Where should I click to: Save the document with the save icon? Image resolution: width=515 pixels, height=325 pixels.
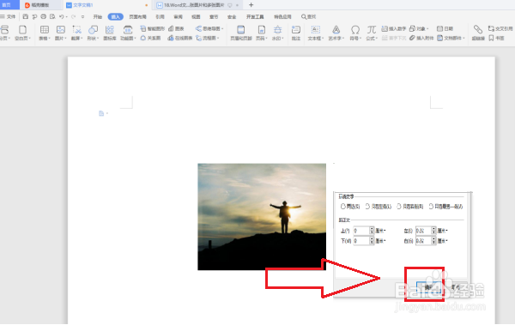[x=25, y=16]
